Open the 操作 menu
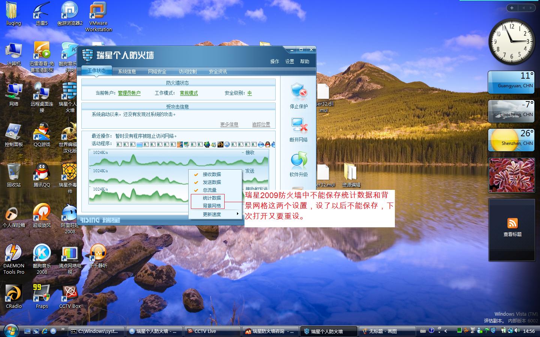540x337 pixels. (275, 61)
